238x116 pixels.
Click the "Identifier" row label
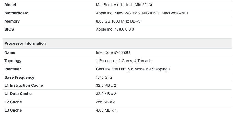[x=13, y=69]
